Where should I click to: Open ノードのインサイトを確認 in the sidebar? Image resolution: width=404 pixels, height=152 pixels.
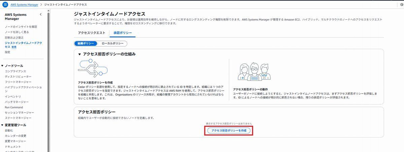[x=21, y=27]
